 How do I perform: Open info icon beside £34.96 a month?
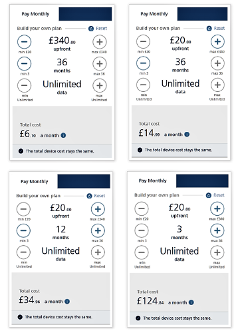pyautogui.click(x=67, y=301)
